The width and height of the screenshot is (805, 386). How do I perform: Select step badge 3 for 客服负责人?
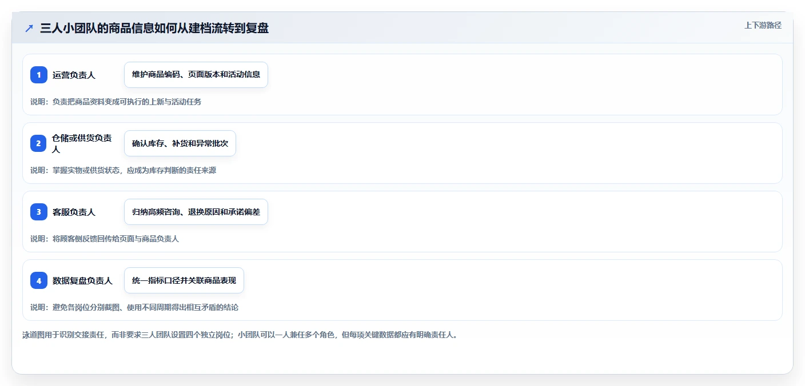39,212
